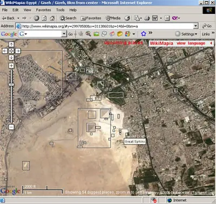Expand the Word edit dropdown arrow
Screen dimensions: 216x204
(161, 18)
